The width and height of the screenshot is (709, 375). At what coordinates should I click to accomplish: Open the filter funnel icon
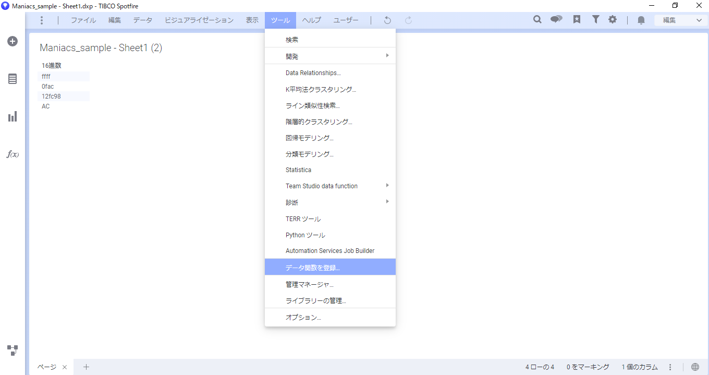595,20
